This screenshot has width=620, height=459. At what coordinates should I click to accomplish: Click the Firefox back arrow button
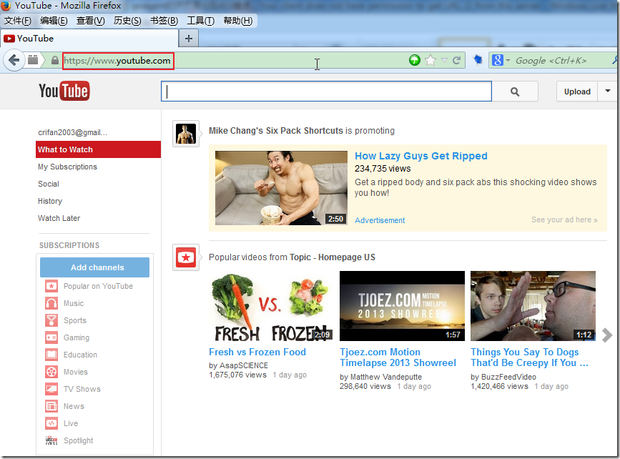tap(14, 61)
